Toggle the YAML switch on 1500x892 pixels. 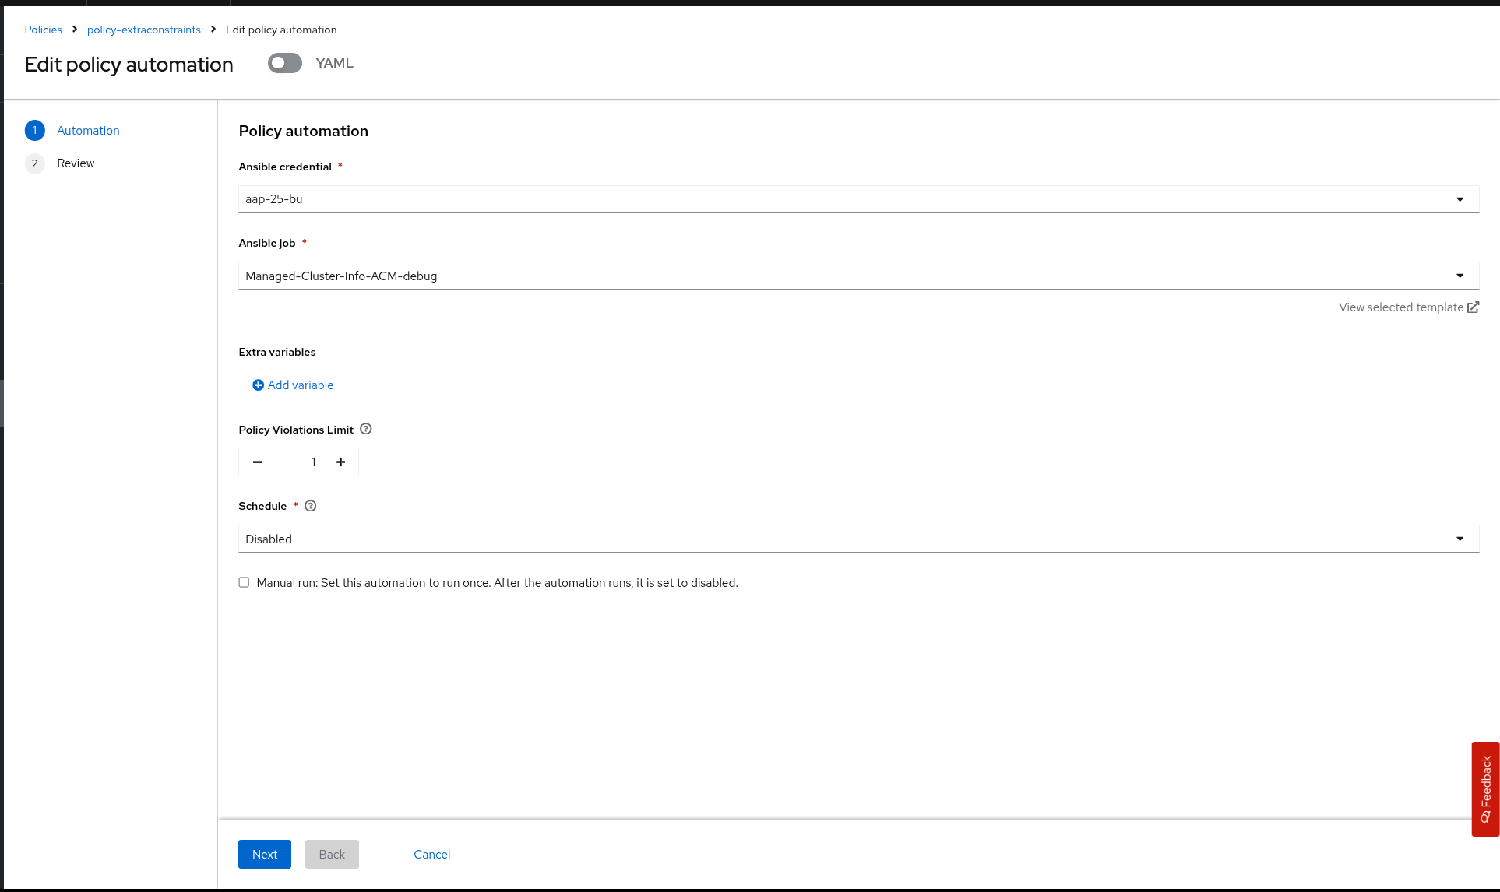point(285,63)
